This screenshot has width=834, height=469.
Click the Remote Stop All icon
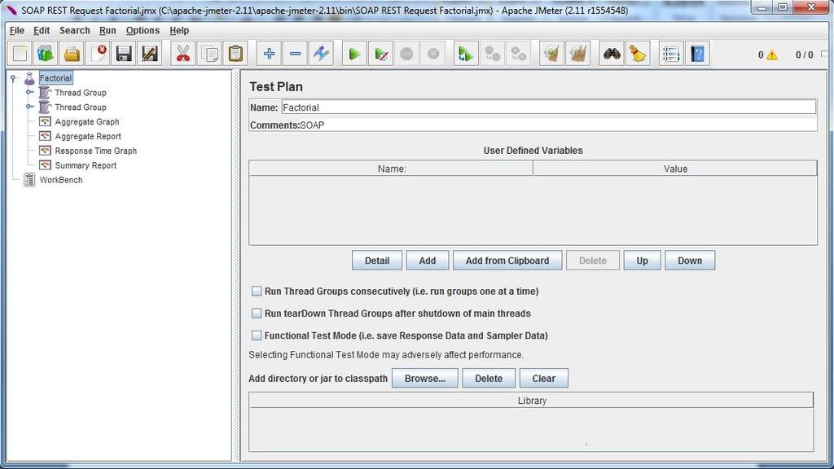(493, 54)
